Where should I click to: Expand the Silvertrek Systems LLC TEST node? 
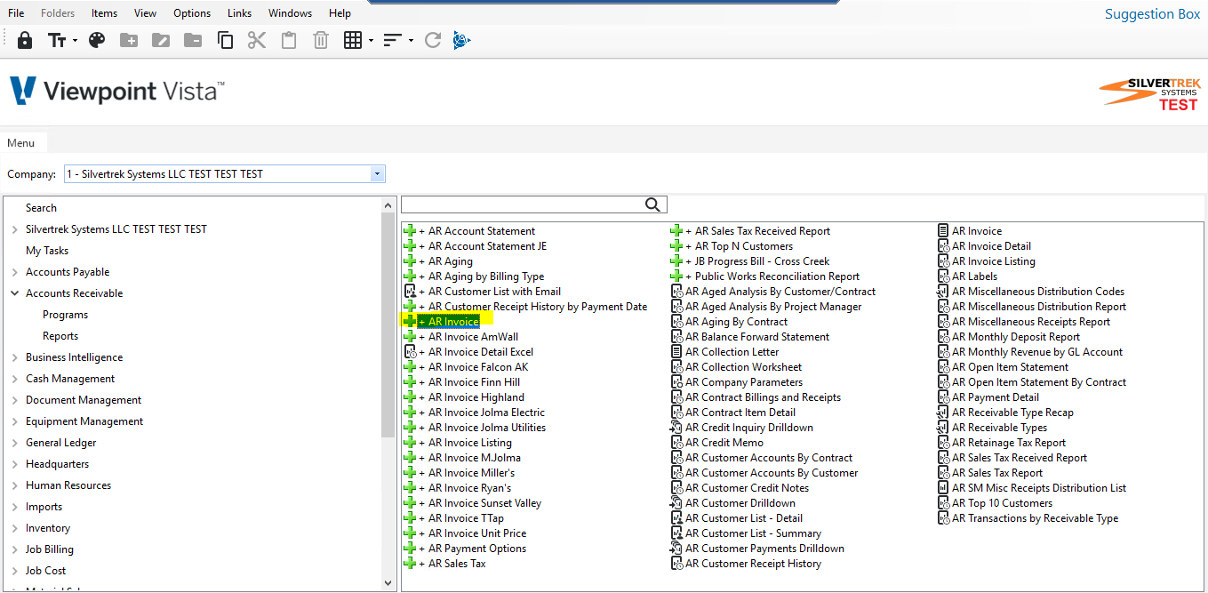click(14, 229)
